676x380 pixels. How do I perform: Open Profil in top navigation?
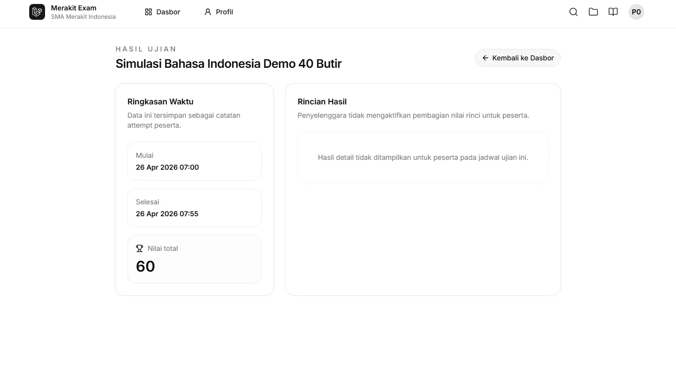click(x=219, y=12)
